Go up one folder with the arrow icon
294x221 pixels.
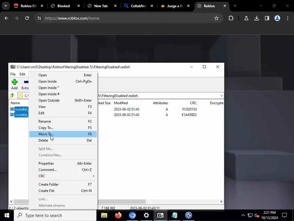[12, 96]
